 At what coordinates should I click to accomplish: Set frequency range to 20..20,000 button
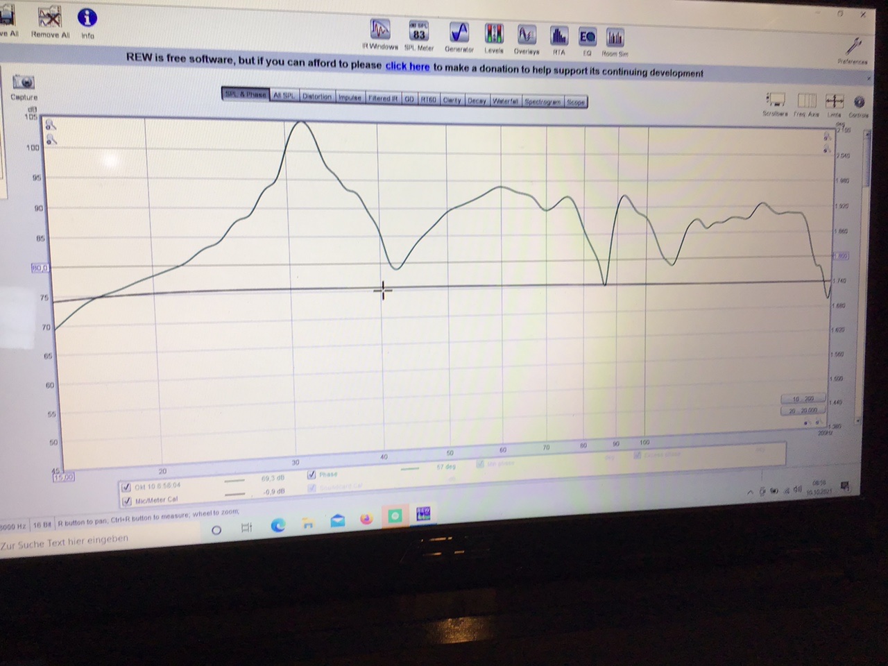(x=801, y=411)
